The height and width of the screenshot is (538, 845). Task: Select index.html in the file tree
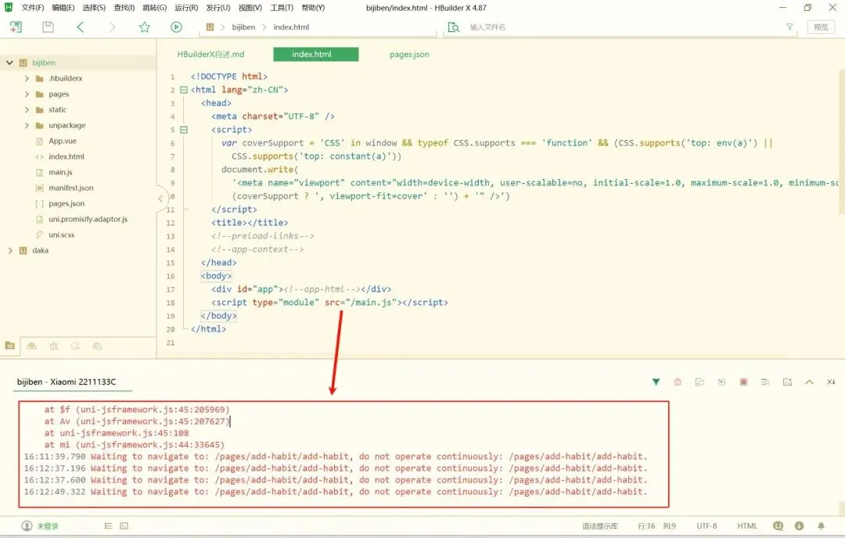[67, 156]
